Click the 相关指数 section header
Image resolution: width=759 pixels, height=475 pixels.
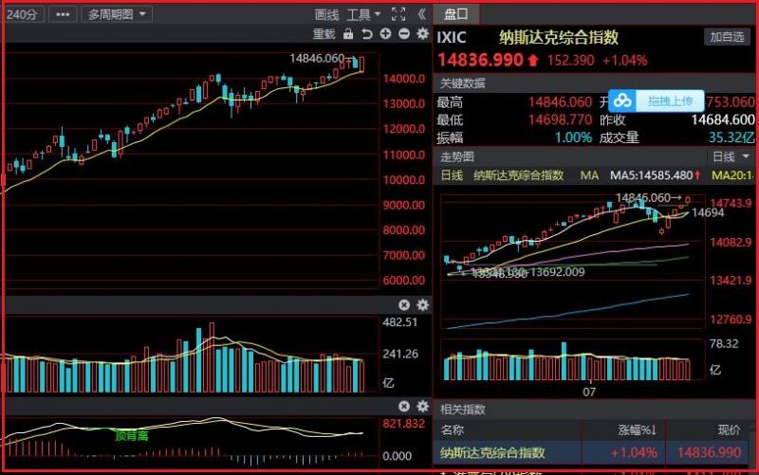click(x=463, y=410)
